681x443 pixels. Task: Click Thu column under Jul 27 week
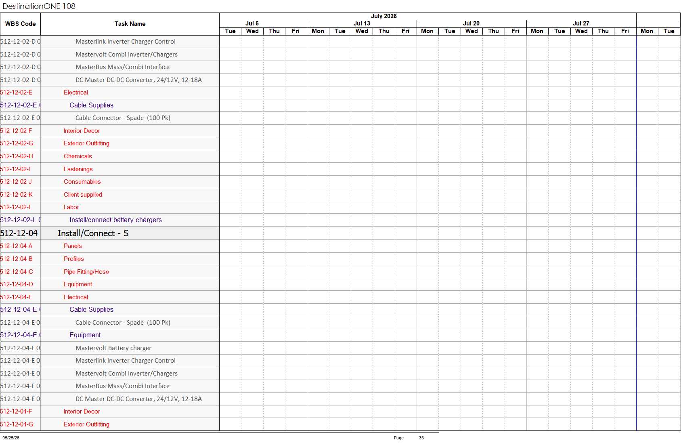pos(603,31)
